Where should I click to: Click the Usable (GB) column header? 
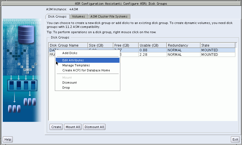(x=153, y=45)
